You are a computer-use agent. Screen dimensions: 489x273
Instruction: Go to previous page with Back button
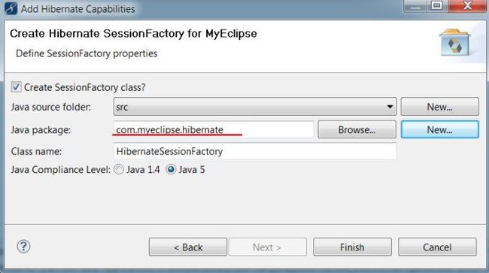point(188,247)
